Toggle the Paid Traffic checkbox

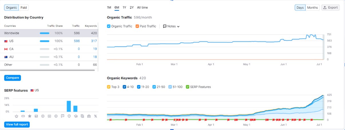pos(137,26)
